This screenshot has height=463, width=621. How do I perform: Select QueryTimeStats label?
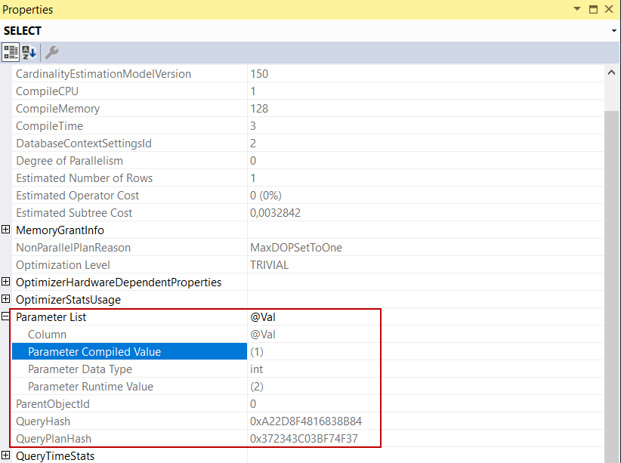[55, 457]
